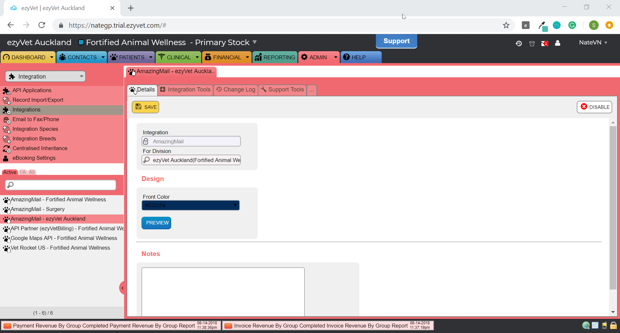Open API Applications in the sidebar

pyautogui.click(x=32, y=90)
